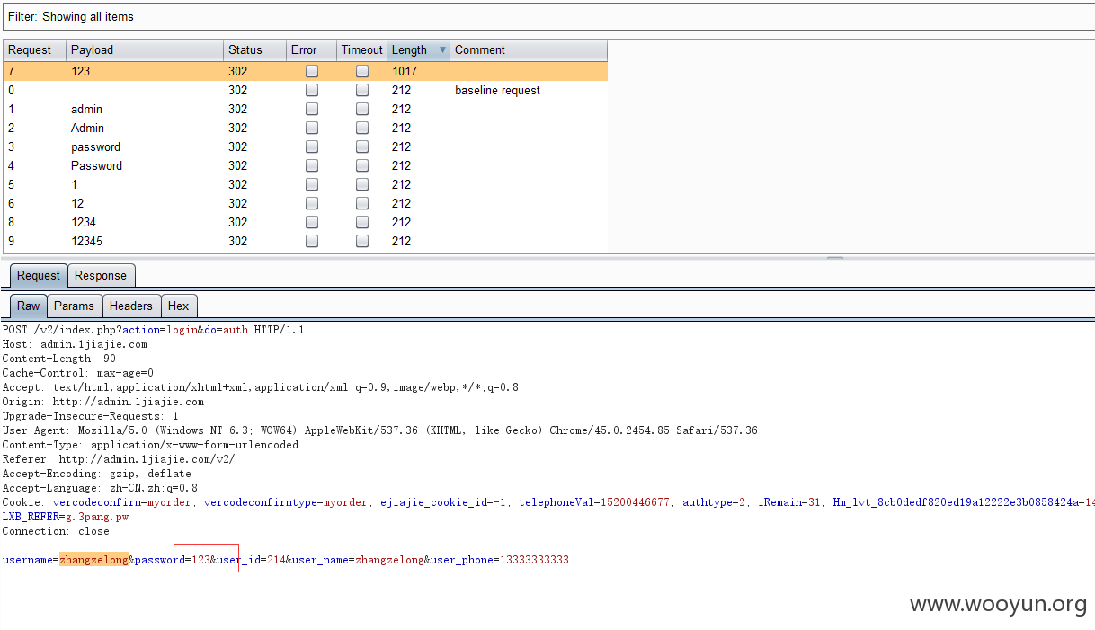Image resolution: width=1095 pixels, height=630 pixels.
Task: Click request number 5 cell
Action: coord(34,184)
